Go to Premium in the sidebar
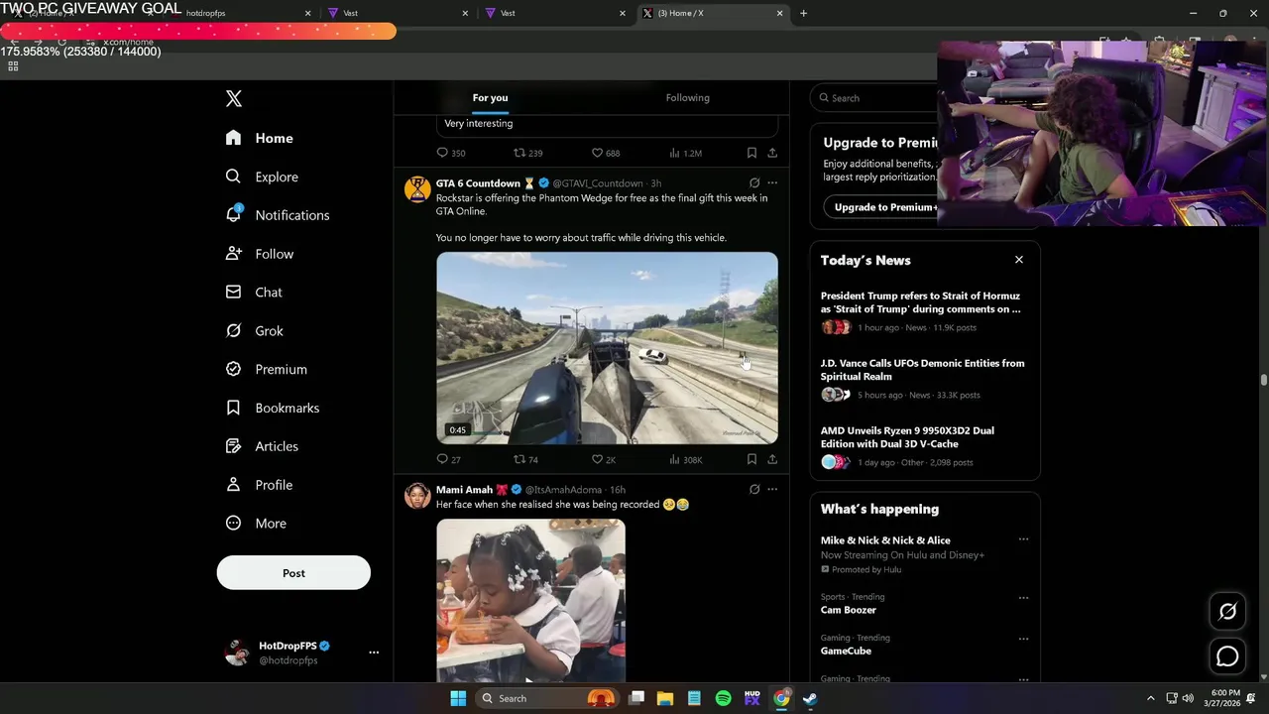 [x=266, y=369]
